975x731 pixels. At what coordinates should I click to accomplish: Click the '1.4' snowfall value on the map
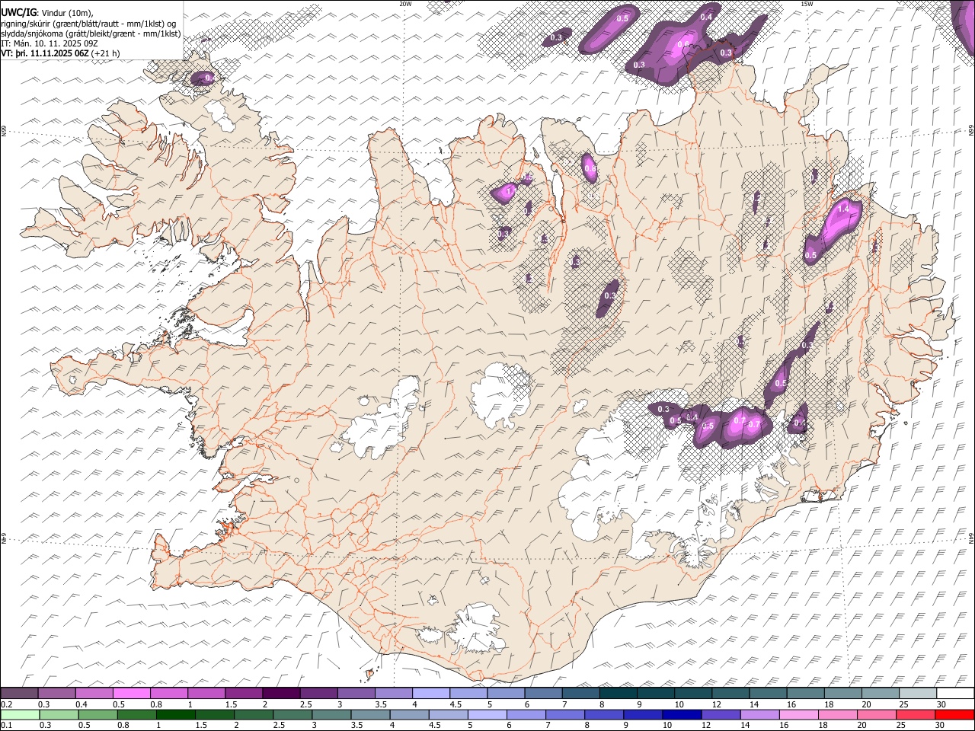point(843,209)
